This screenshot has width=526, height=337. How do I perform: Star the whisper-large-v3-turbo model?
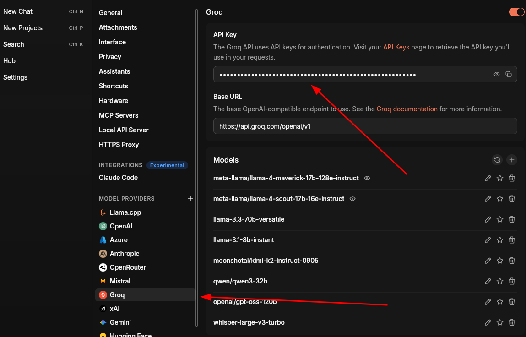click(x=500, y=322)
